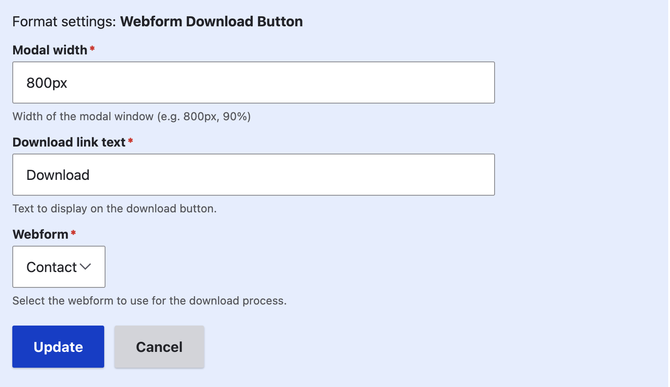Image resolution: width=670 pixels, height=387 pixels.
Task: Click inside the Modal width input field
Action: (253, 82)
